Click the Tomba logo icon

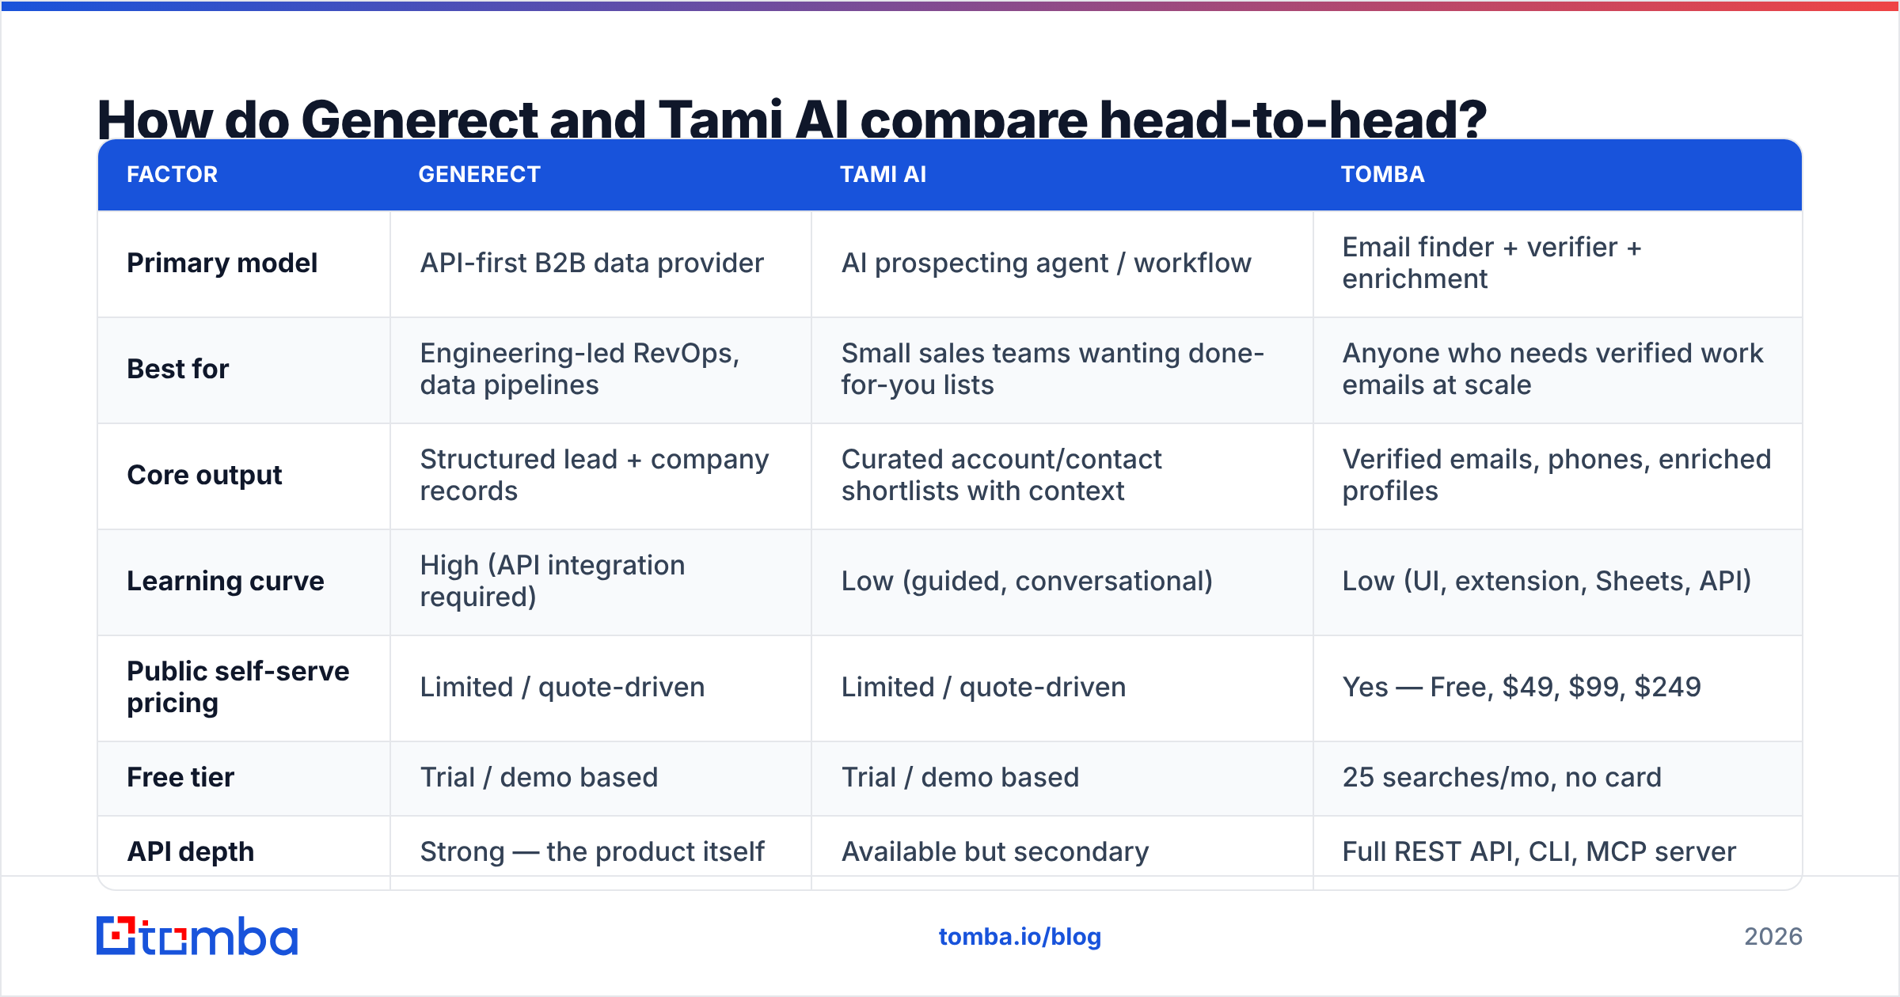196,936
